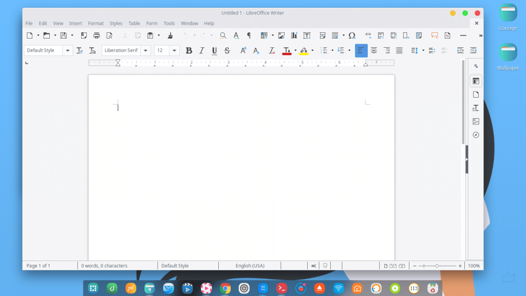Viewport: 526px width, 296px height.
Task: Use the Clone Formatting paintbrush
Action: coord(171,35)
